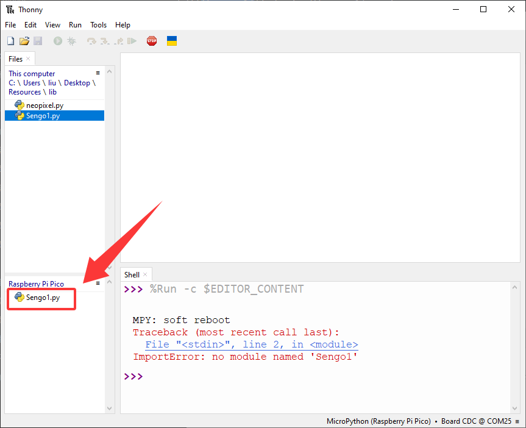Click the Step into icon
526x428 pixels.
105,41
